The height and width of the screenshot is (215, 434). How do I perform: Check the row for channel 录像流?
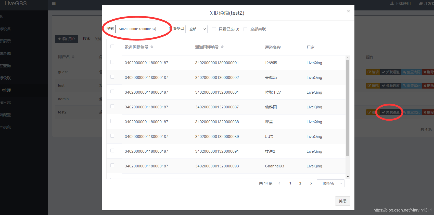(112, 77)
